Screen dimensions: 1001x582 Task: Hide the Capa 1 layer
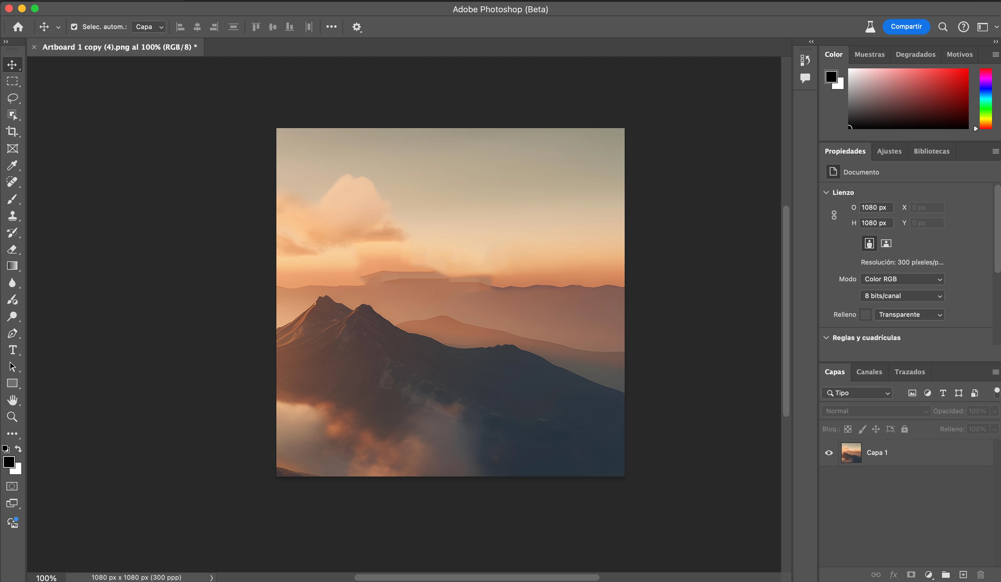[x=828, y=453]
